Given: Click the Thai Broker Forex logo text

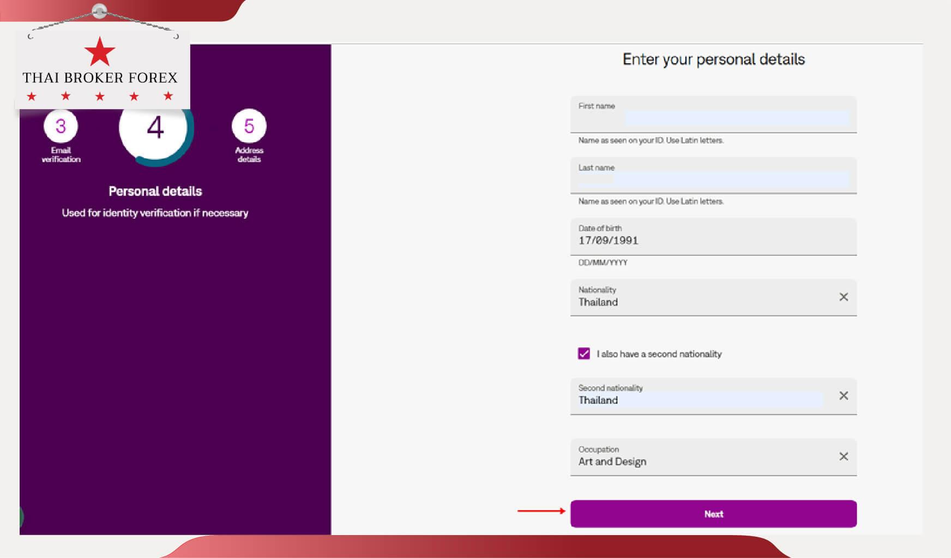Looking at the screenshot, I should [100, 78].
